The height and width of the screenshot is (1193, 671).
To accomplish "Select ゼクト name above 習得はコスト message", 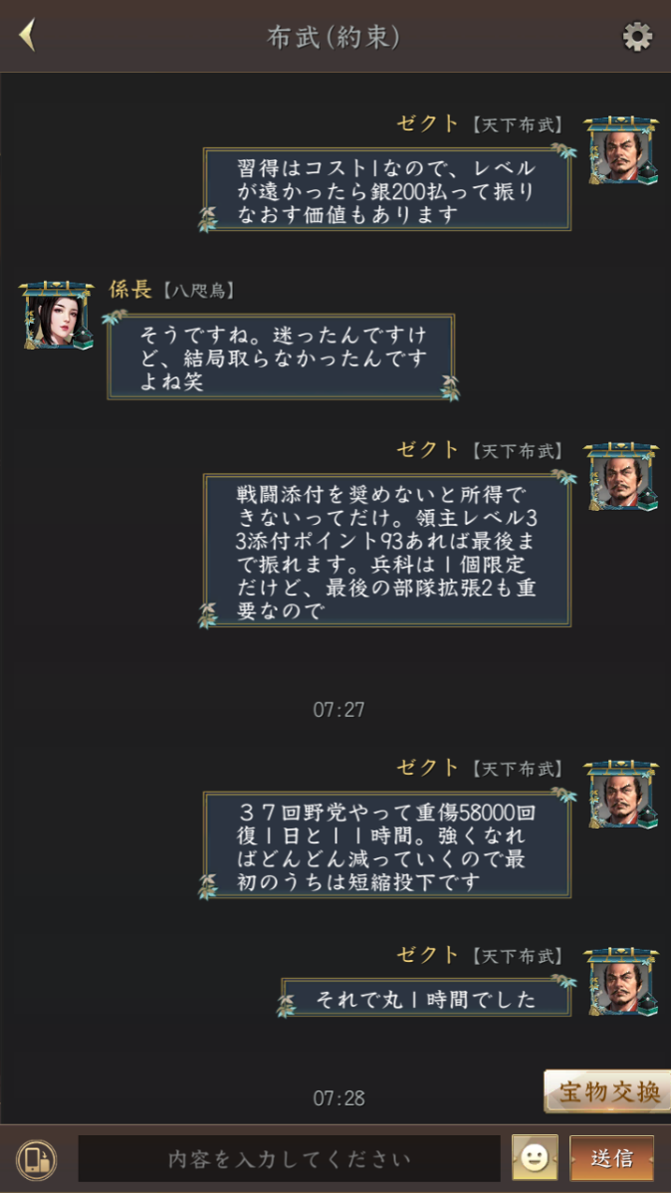I will [427, 123].
